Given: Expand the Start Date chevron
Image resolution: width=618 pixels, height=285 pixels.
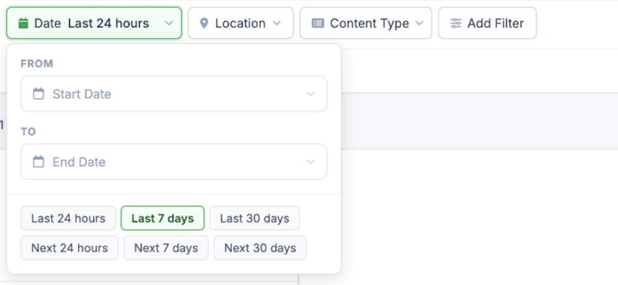Looking at the screenshot, I should [311, 93].
